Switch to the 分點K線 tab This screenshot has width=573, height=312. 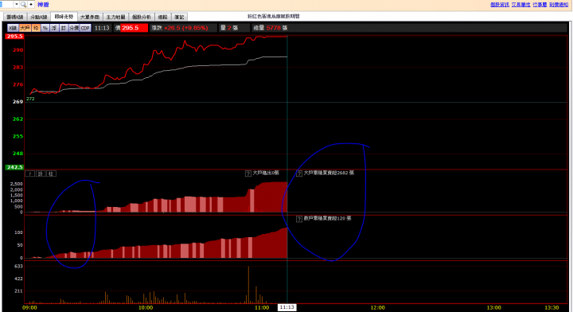[x=39, y=18]
